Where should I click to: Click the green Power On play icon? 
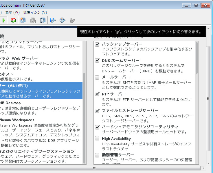pyautogui.click(x=4, y=20)
